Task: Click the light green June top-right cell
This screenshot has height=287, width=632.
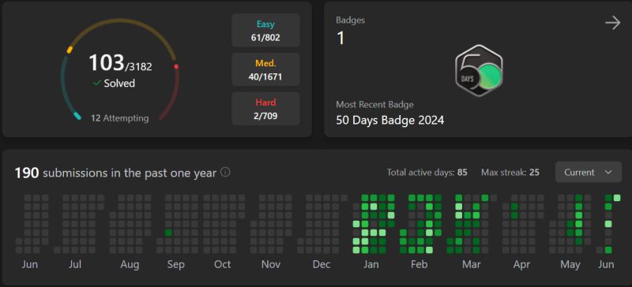Action: pos(617,198)
